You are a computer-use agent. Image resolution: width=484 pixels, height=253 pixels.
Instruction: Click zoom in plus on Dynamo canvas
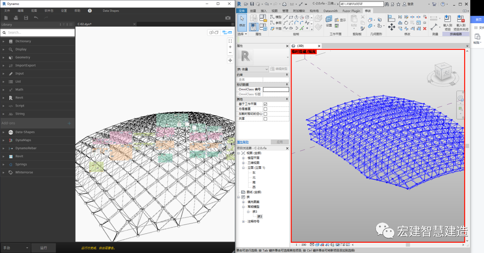230,47
